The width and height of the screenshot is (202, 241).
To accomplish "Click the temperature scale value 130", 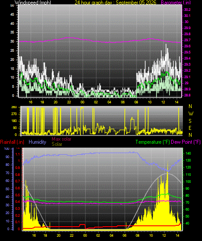I will (x=188, y=160).
